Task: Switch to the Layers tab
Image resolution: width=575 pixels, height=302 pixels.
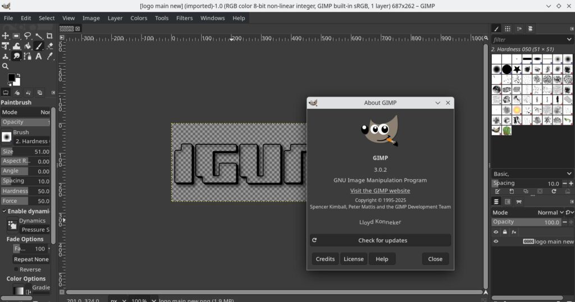Action: click(x=496, y=202)
